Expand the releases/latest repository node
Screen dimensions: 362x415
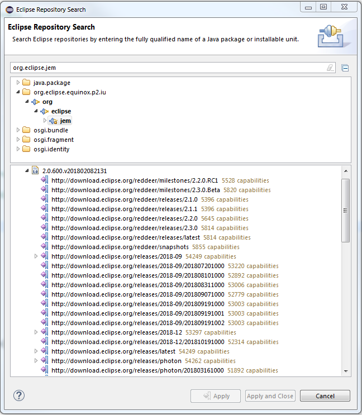click(x=36, y=351)
